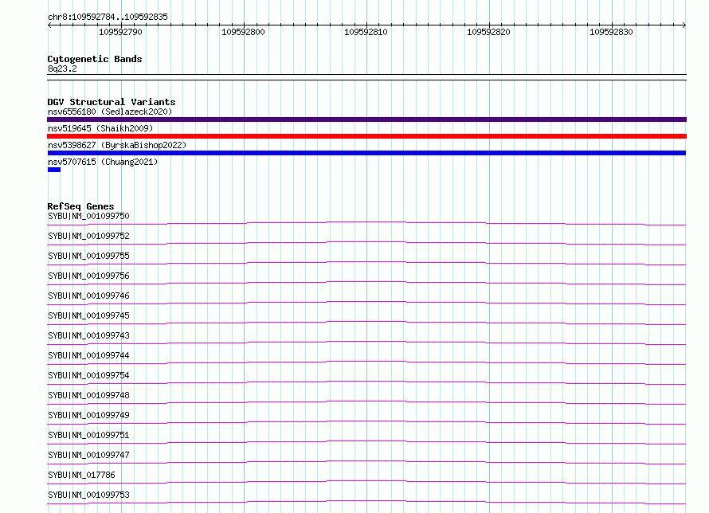The width and height of the screenshot is (709, 513).
Task: Select nsv5707615 (Chuang2021) variant label
Action: tap(103, 162)
